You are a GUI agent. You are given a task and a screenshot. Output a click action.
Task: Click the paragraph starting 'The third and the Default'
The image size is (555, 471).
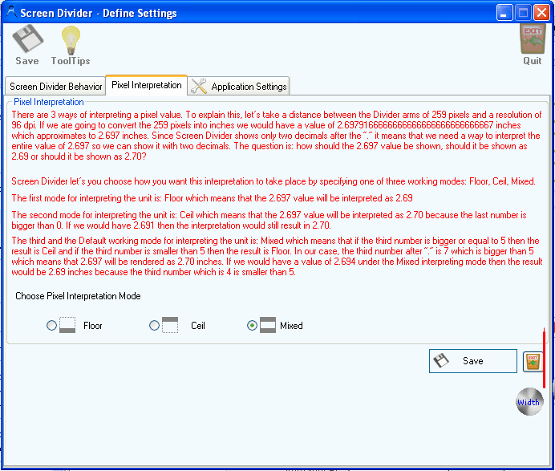(x=277, y=257)
